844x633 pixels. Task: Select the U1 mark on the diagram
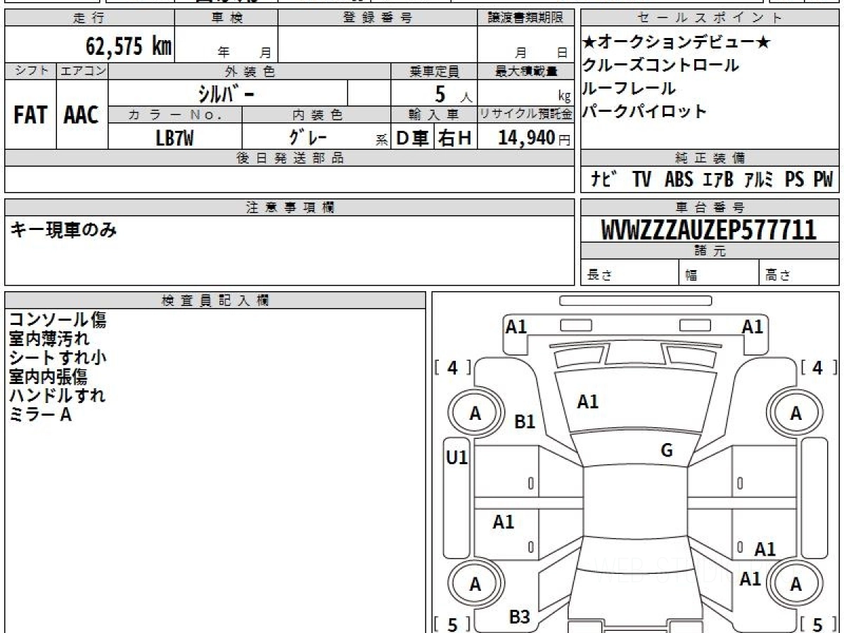[x=457, y=459]
